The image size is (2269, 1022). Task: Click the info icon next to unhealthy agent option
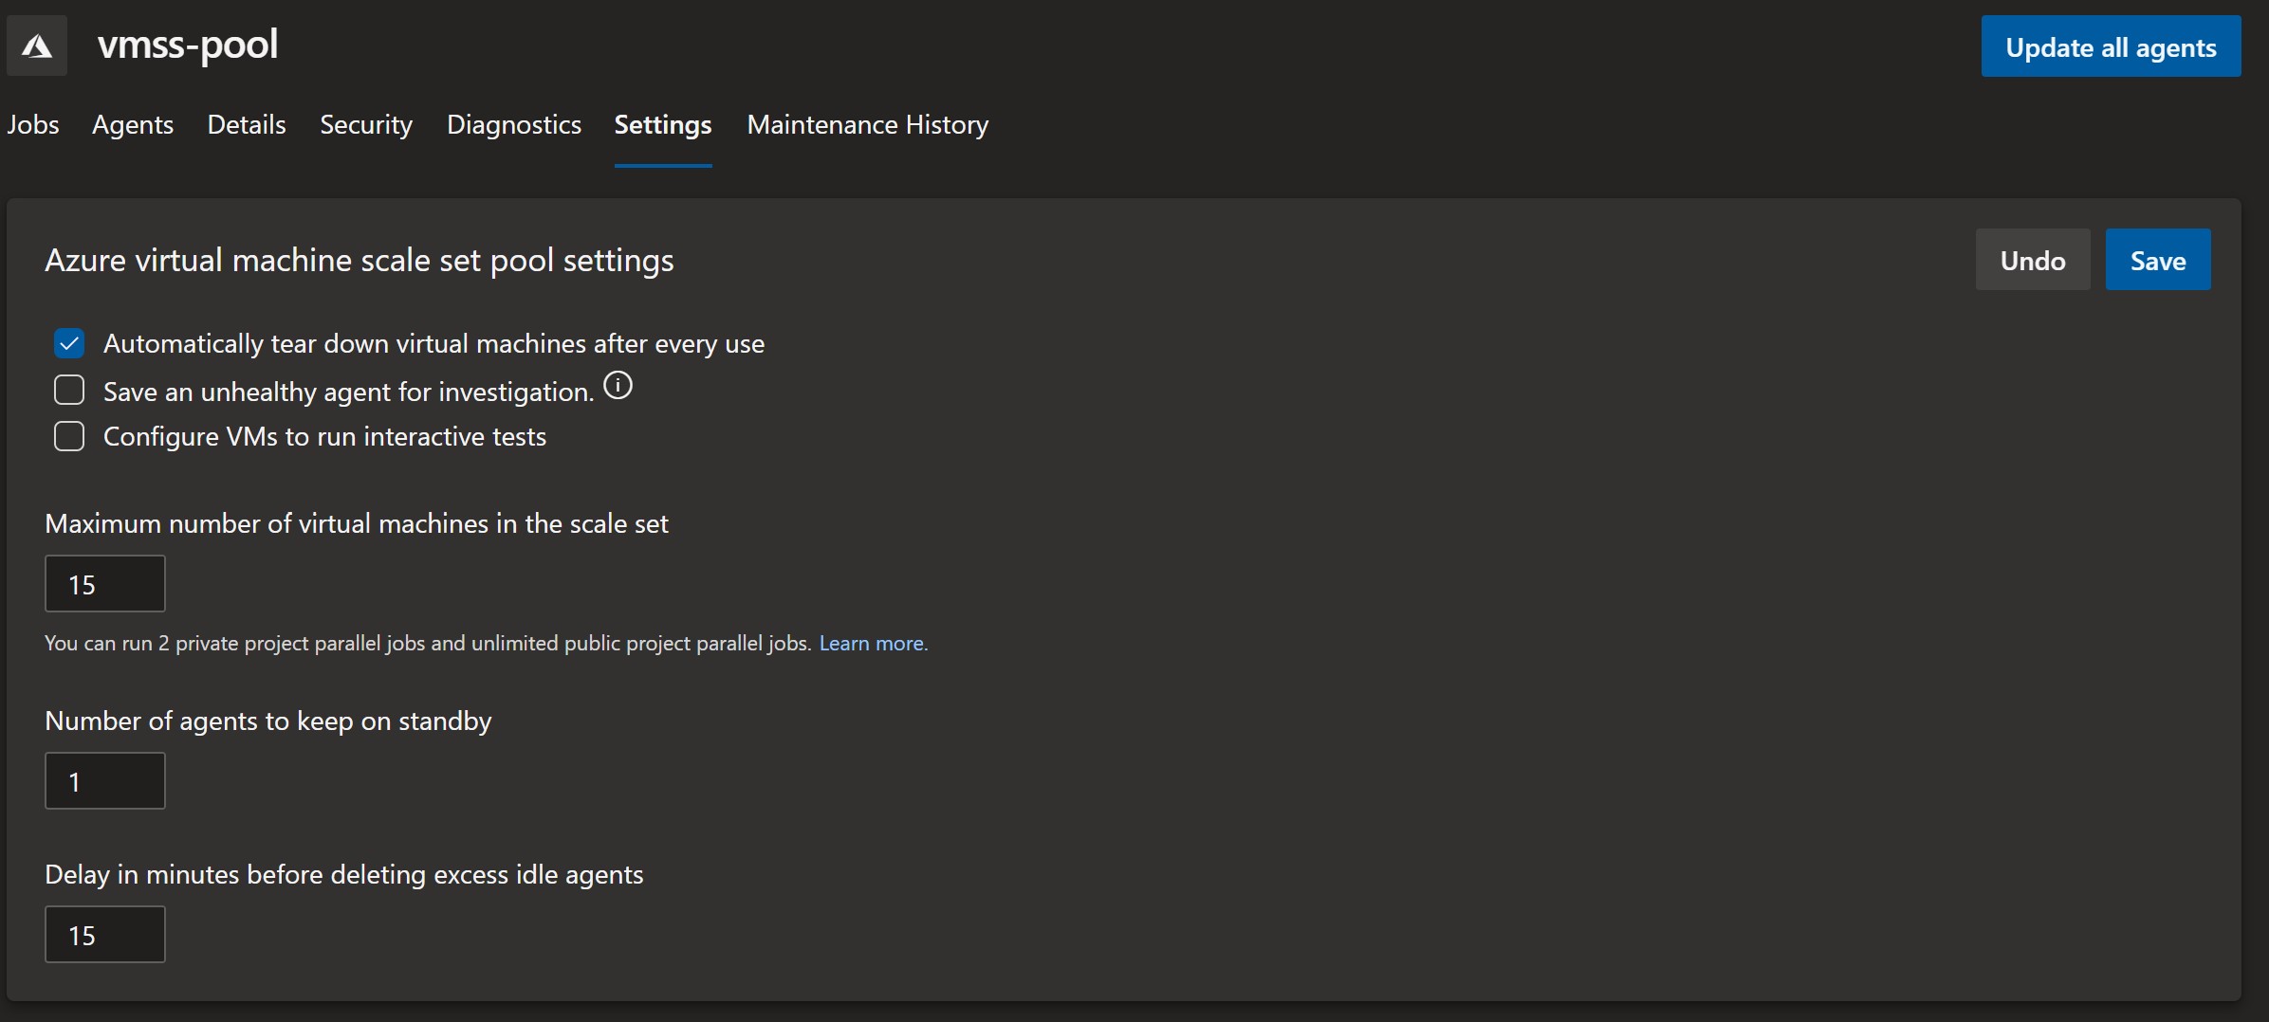(618, 386)
